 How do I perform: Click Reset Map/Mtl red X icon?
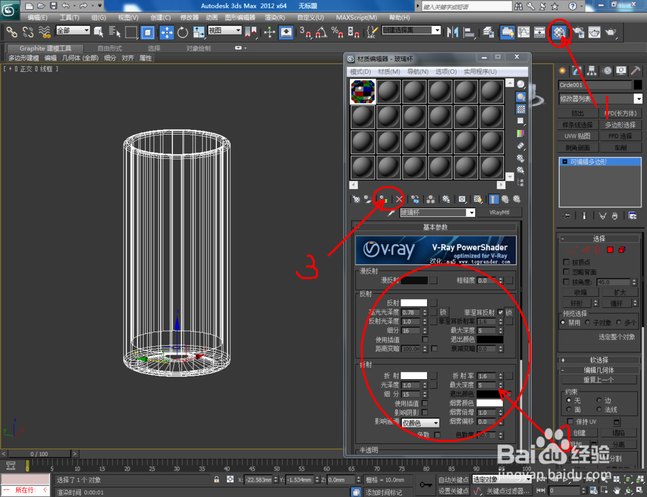pyautogui.click(x=399, y=199)
